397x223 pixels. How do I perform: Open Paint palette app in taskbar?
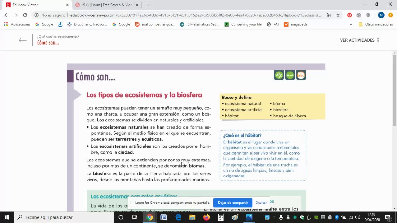[235, 217]
